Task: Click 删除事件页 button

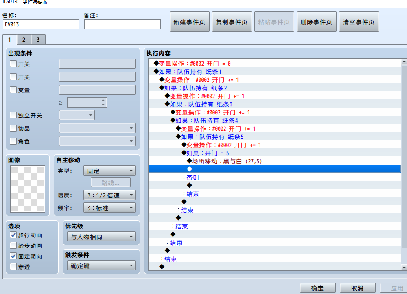Action: coord(316,22)
